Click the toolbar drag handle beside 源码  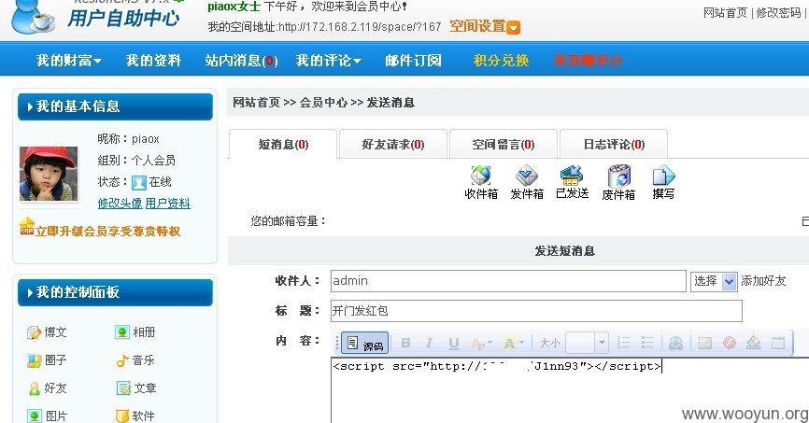click(337, 343)
